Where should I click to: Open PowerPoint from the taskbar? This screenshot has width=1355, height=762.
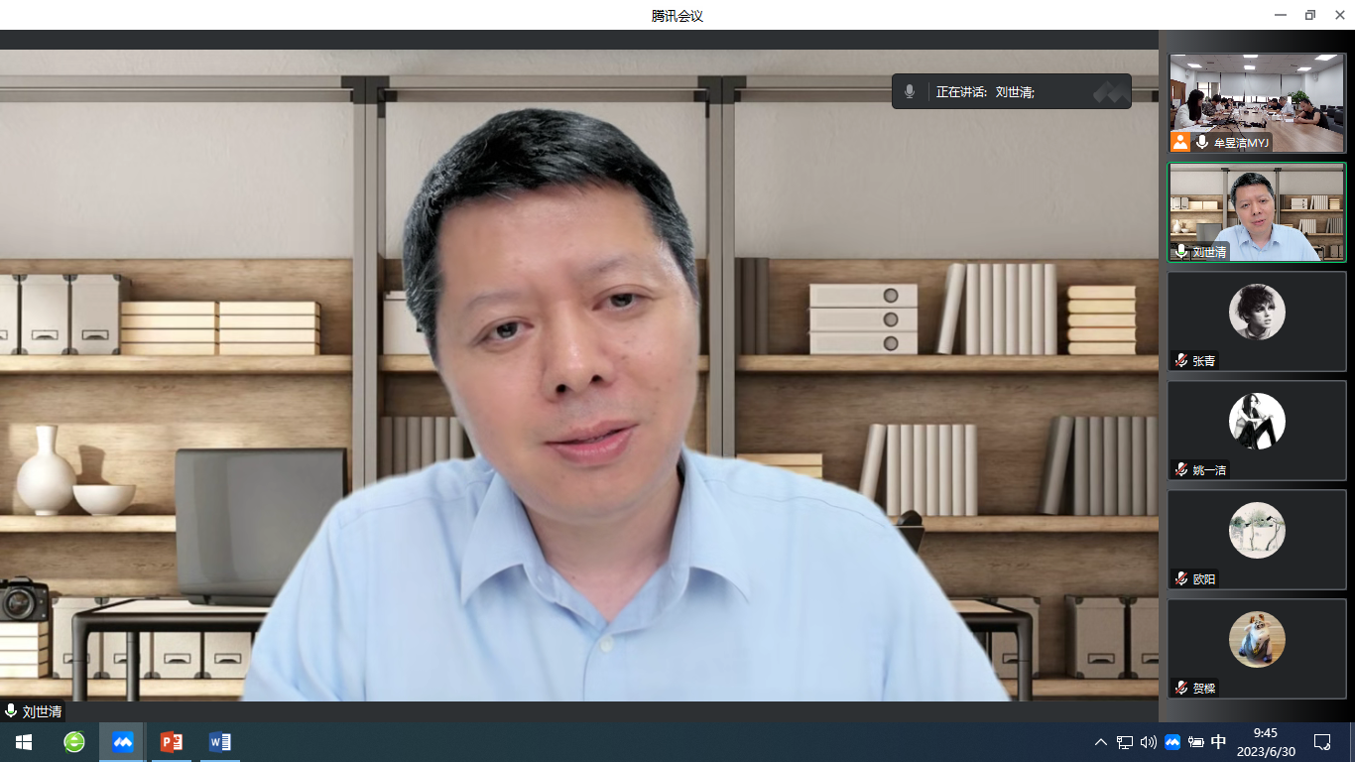click(x=172, y=742)
